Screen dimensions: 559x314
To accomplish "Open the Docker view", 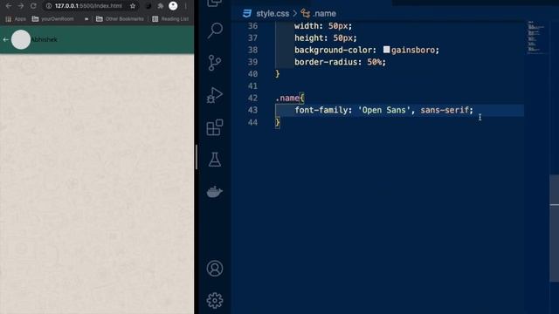I will pyautogui.click(x=215, y=192).
